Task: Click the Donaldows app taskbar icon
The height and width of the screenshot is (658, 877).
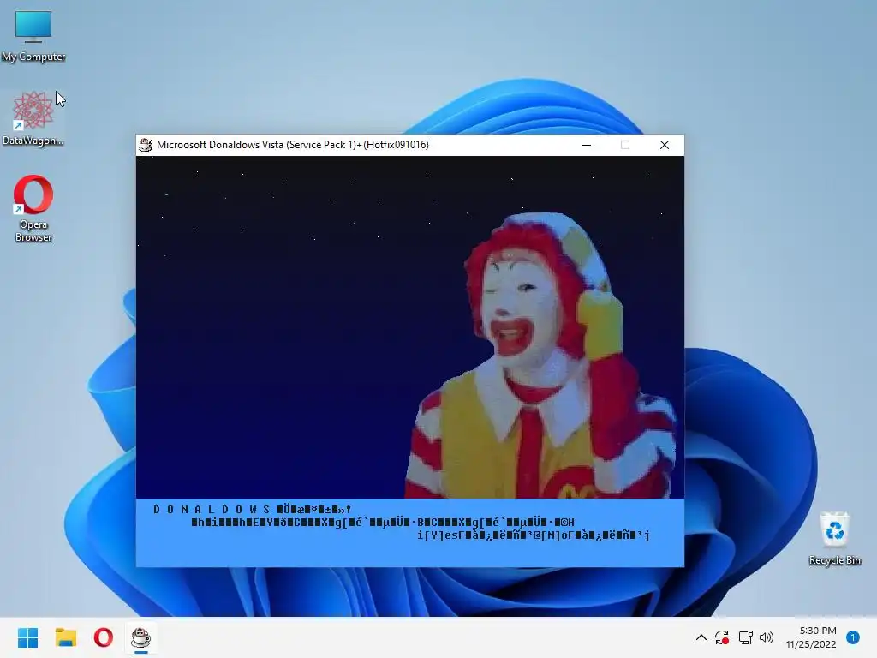Action: [x=141, y=637]
